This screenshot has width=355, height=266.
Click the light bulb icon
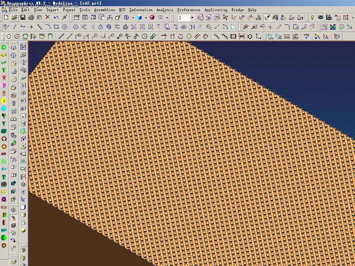pos(312,17)
